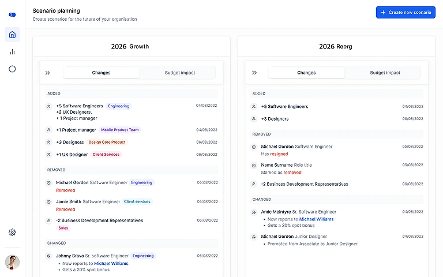Open the Home icon in the sidebar
The width and height of the screenshot is (443, 277).
coord(12,35)
